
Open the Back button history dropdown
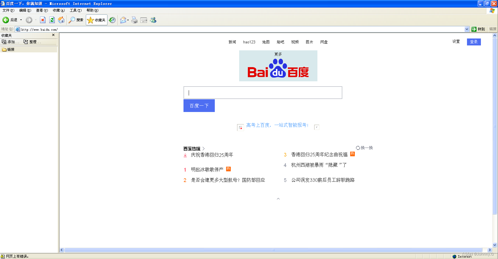[21, 20]
